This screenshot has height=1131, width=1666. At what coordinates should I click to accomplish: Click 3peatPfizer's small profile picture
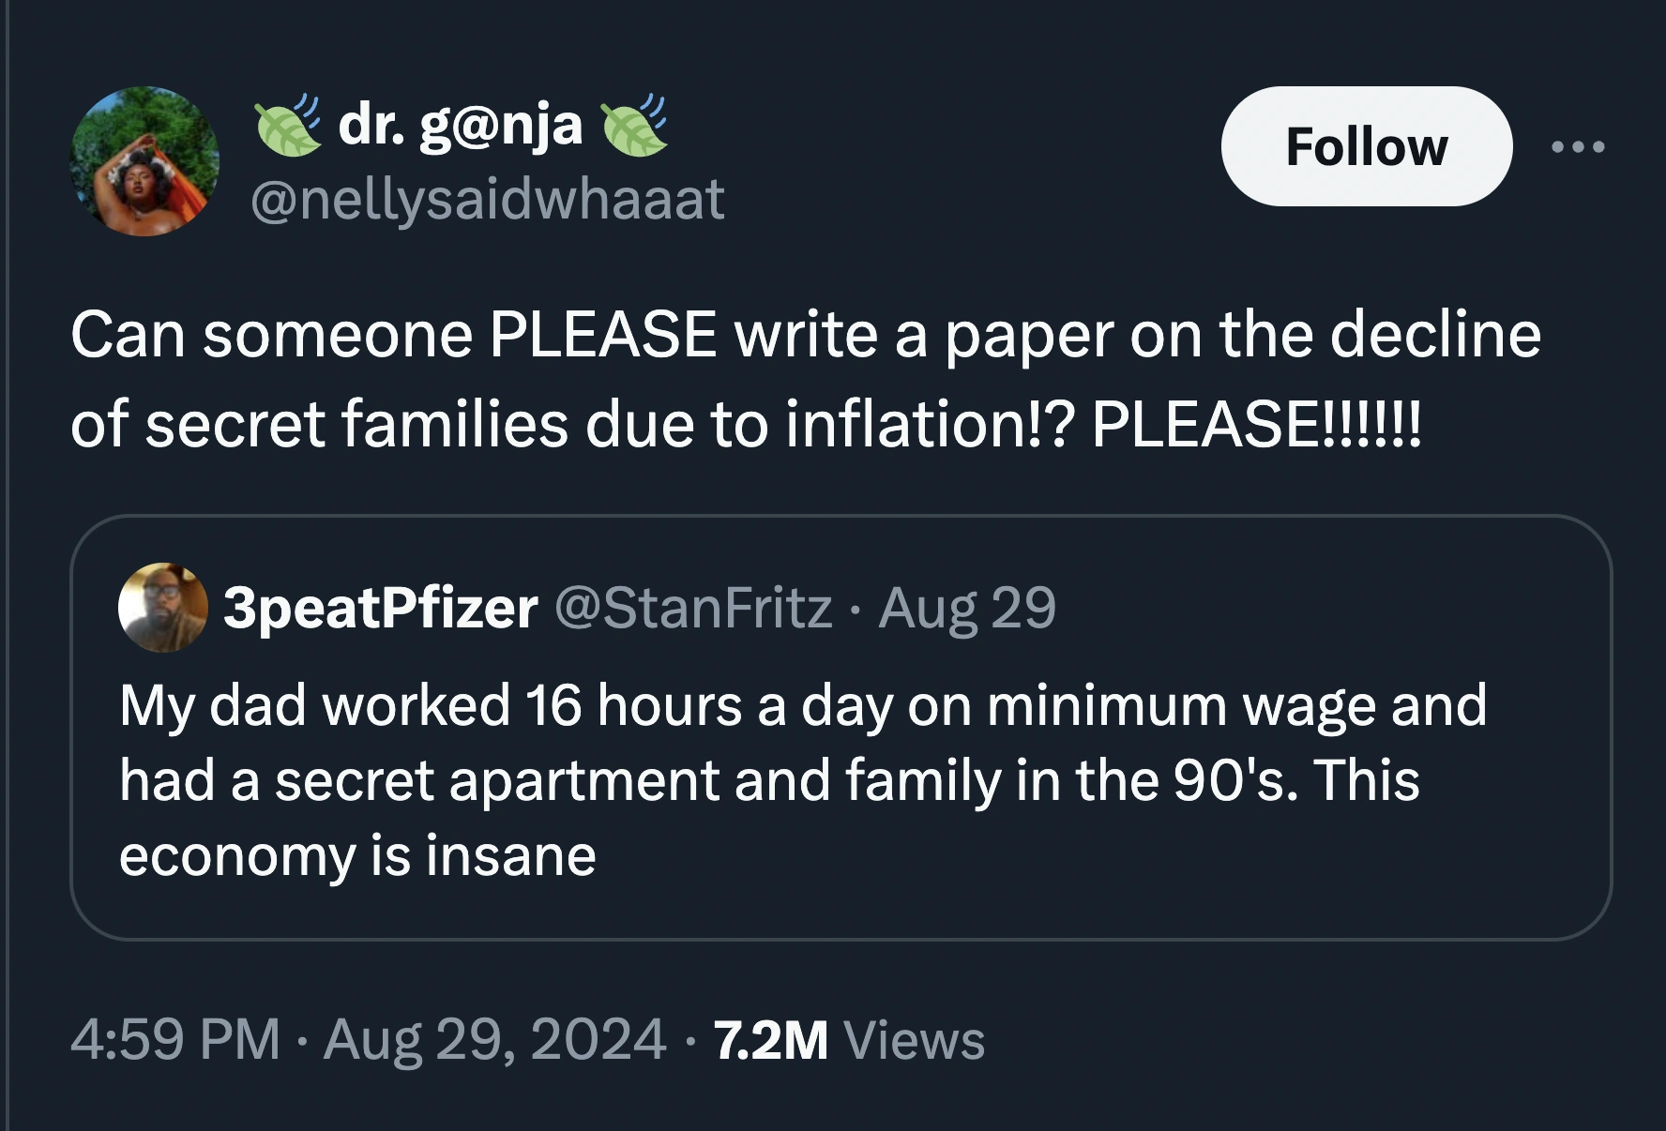(162, 607)
